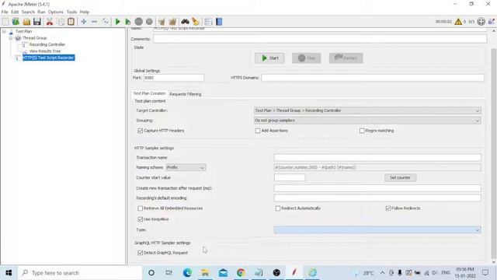Open the Run menu
The height and width of the screenshot is (280, 497).
point(41,12)
